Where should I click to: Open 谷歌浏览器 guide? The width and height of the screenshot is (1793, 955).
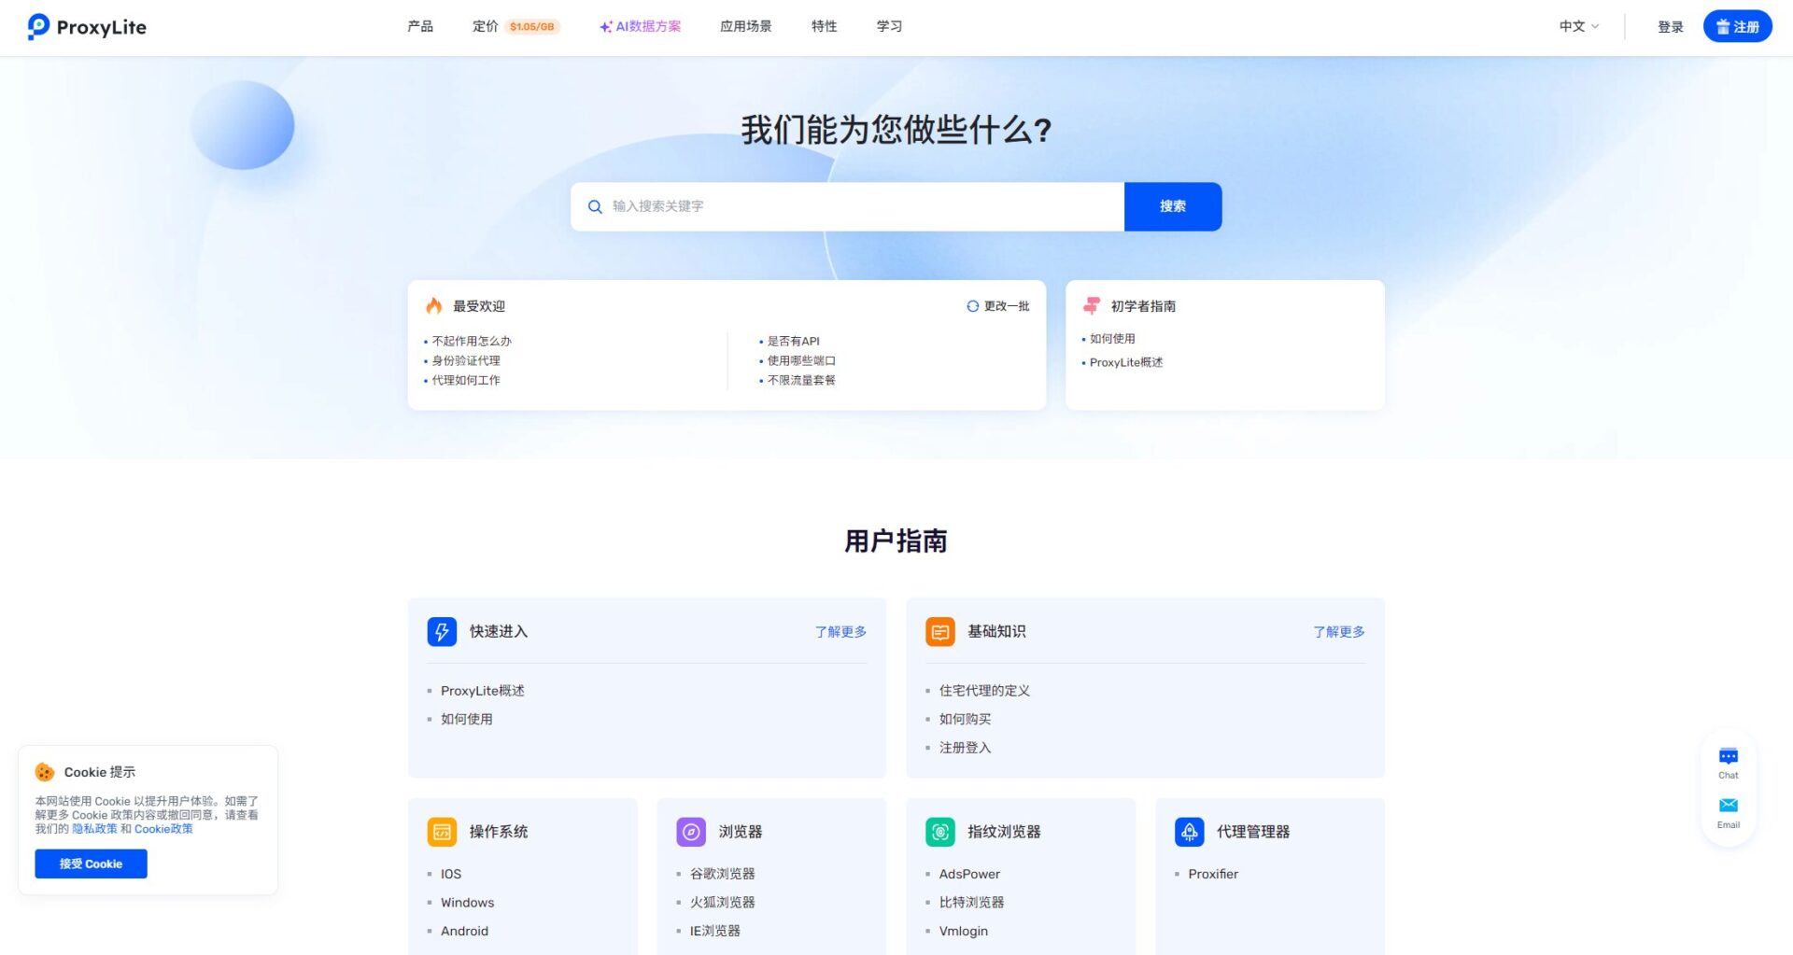[x=723, y=874]
